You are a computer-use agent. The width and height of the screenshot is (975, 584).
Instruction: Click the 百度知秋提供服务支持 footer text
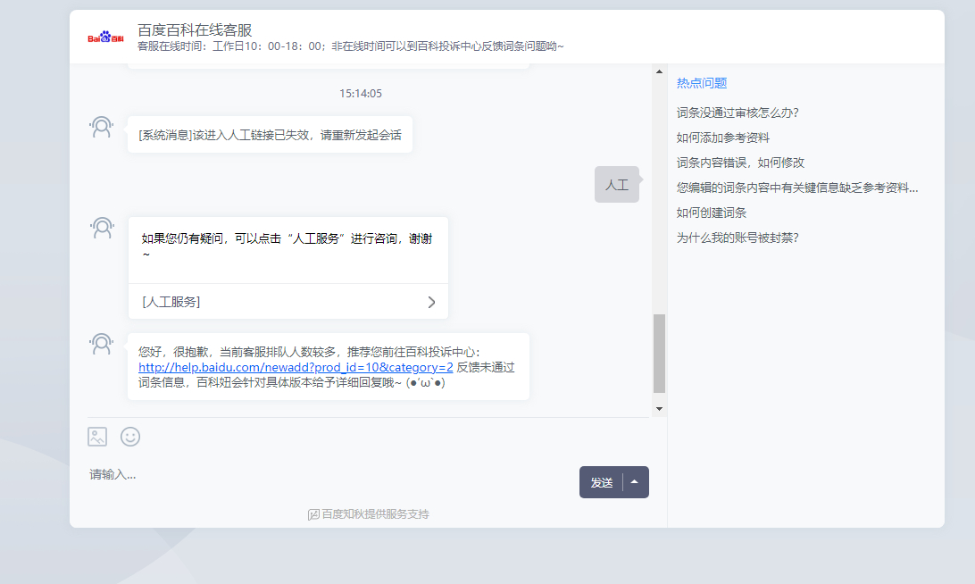point(375,514)
